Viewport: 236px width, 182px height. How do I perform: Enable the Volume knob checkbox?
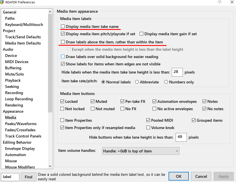148,128
